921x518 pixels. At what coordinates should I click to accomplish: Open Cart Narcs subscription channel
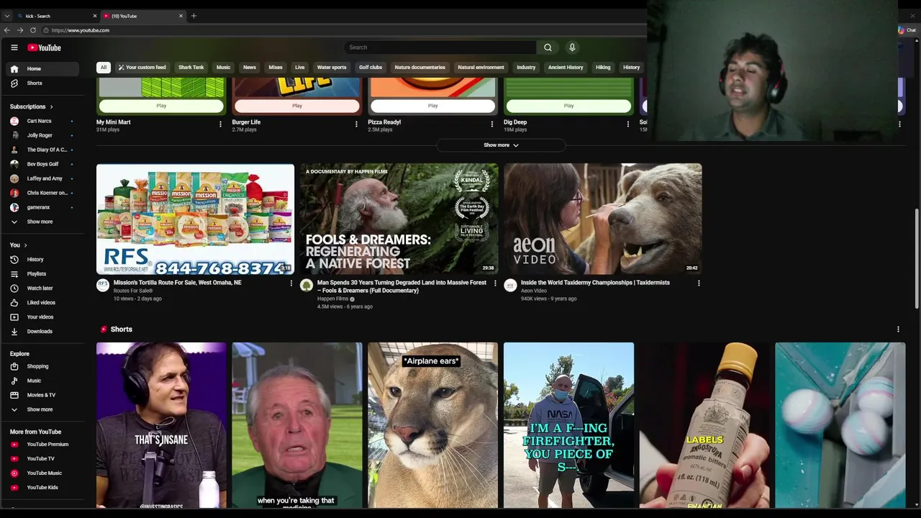42,121
